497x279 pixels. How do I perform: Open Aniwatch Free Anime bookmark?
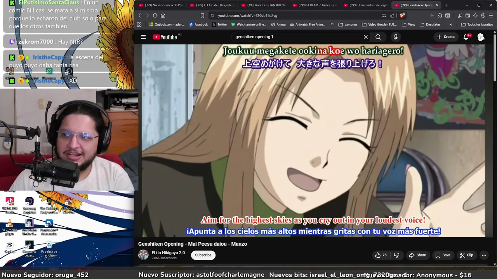point(308,24)
